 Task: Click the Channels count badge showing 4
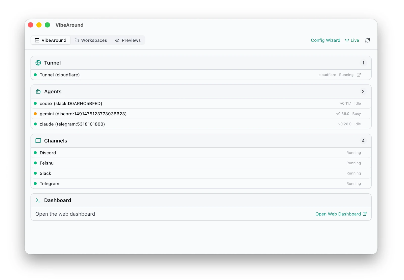coord(363,141)
